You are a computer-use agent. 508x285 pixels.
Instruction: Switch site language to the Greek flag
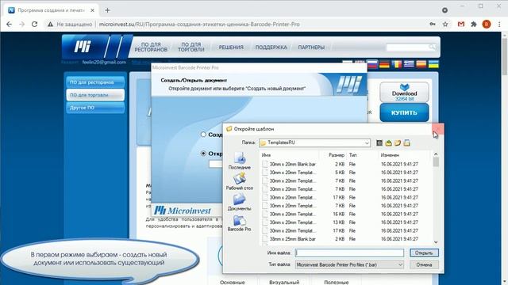(409, 64)
